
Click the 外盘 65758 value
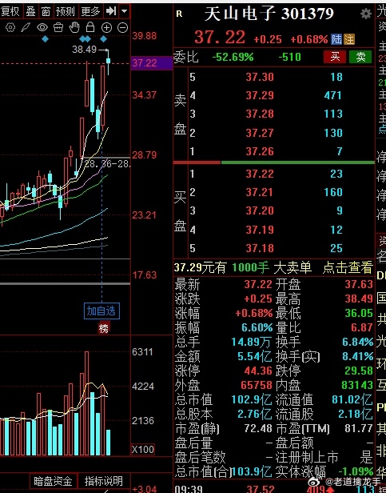pyautogui.click(x=257, y=385)
